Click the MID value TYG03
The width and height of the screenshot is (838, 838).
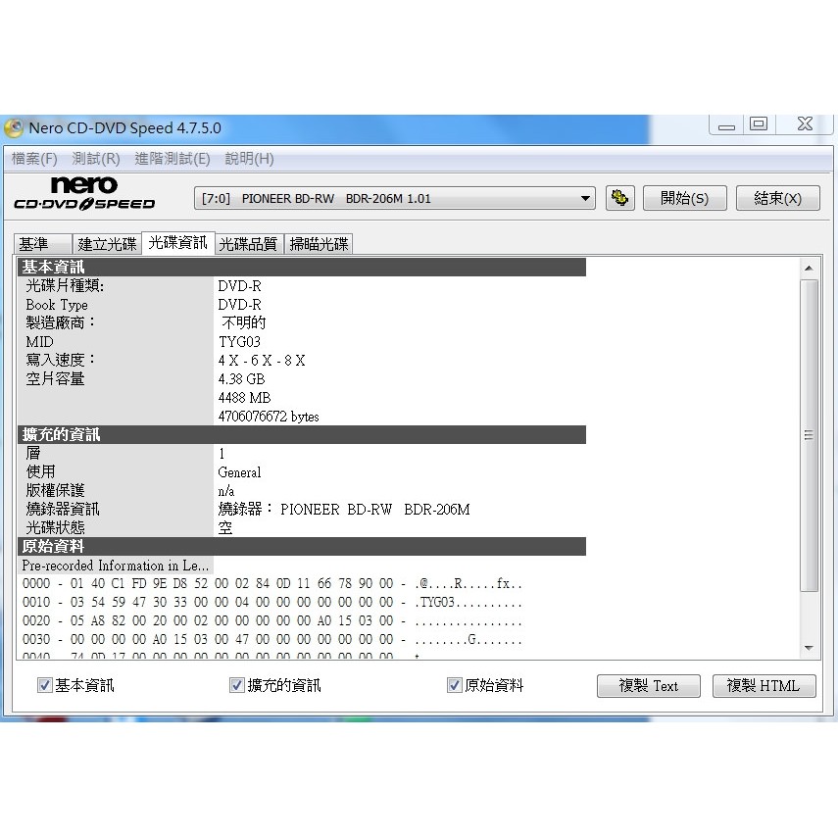coord(239,341)
